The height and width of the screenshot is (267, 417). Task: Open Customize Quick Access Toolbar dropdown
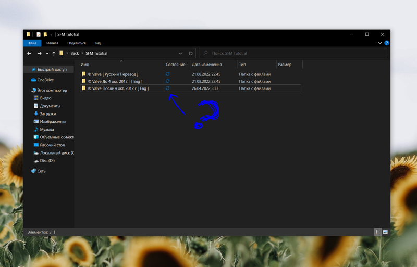click(x=51, y=34)
